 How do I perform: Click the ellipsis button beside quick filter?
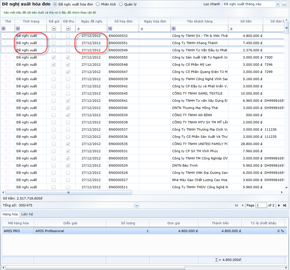click(284, 4)
